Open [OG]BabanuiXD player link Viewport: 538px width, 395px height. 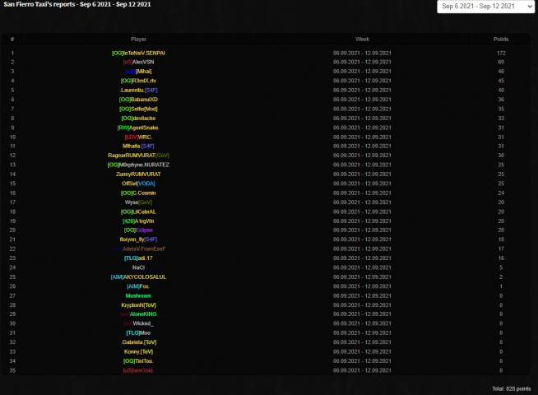click(138, 99)
